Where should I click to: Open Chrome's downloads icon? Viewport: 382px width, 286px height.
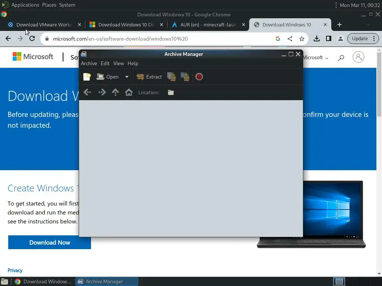[316, 38]
